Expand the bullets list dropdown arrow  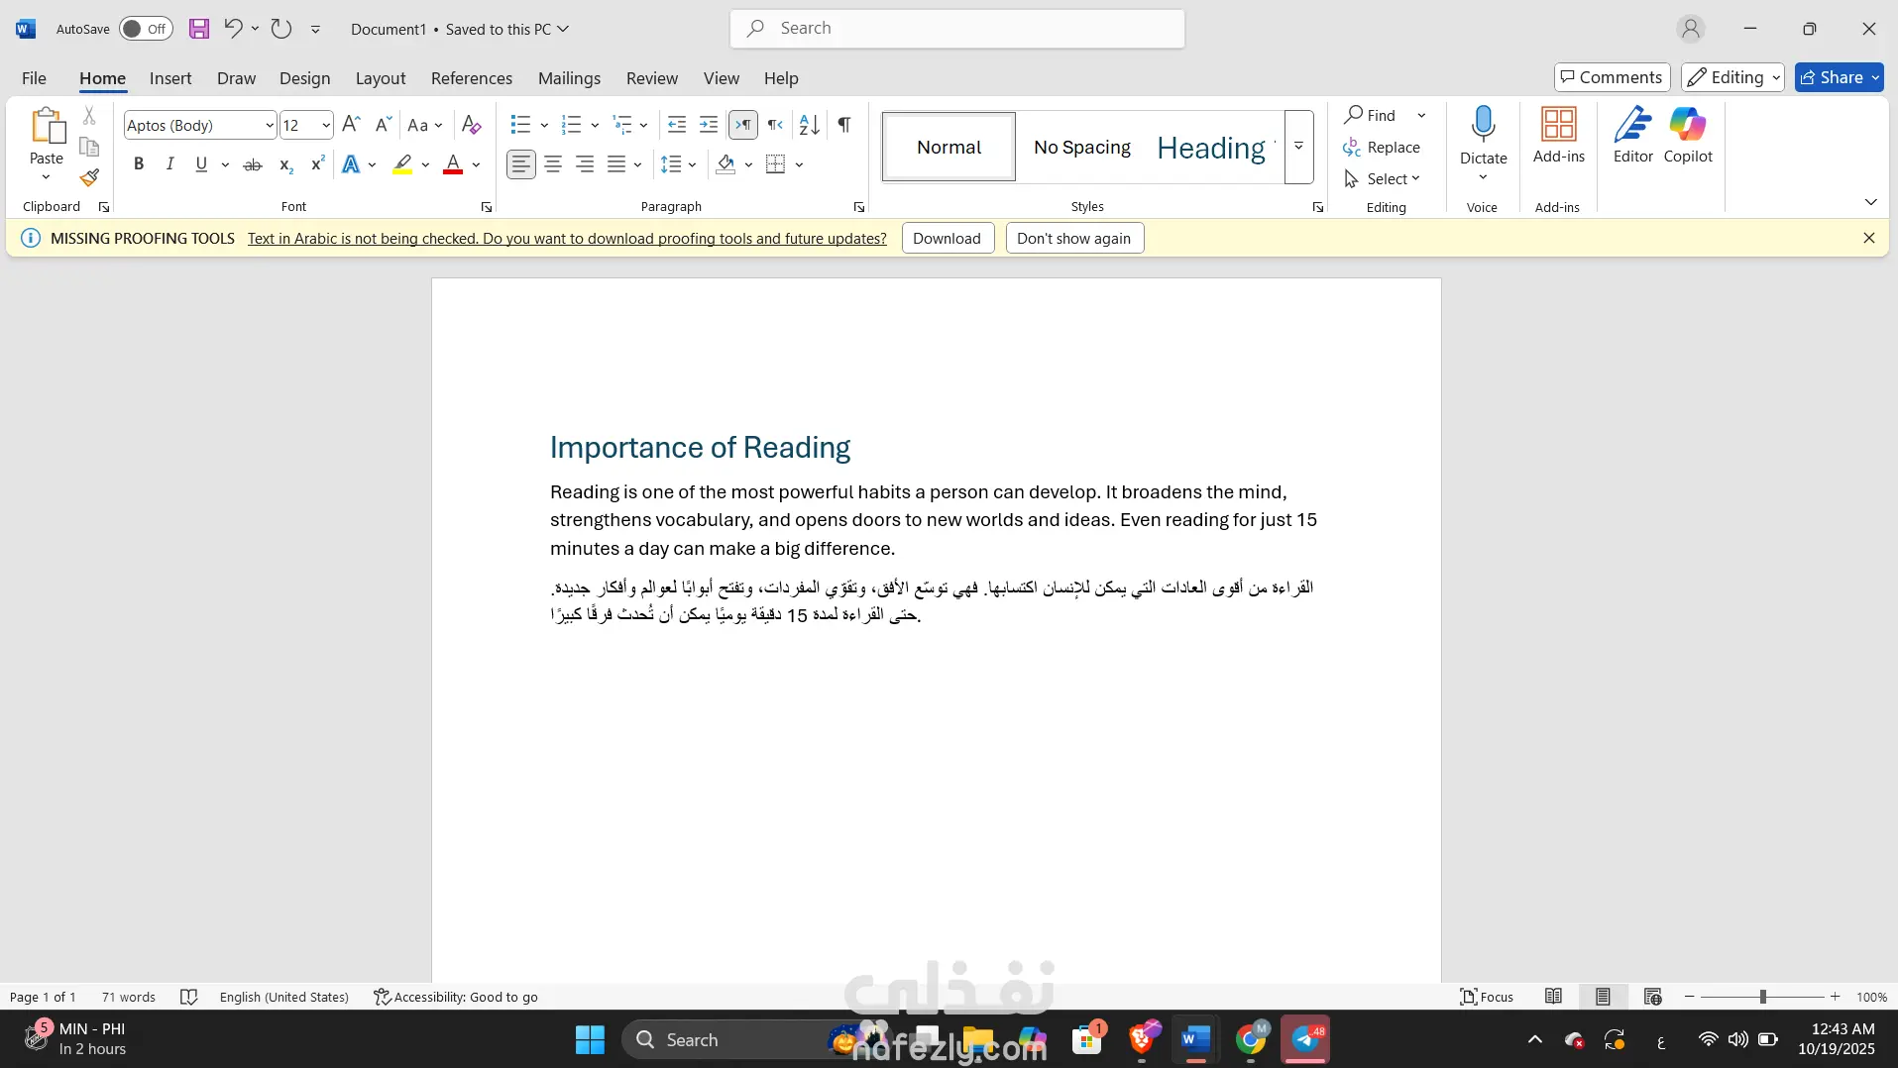[544, 125]
